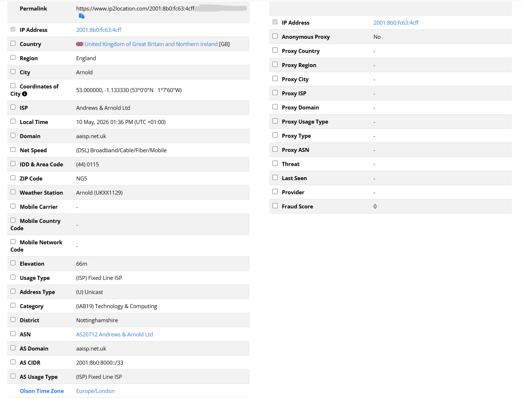
Task: Click the Anonymous Proxy value No
Action: coord(377,37)
